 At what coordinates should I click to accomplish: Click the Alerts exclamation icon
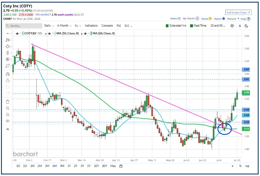click(x=210, y=19)
